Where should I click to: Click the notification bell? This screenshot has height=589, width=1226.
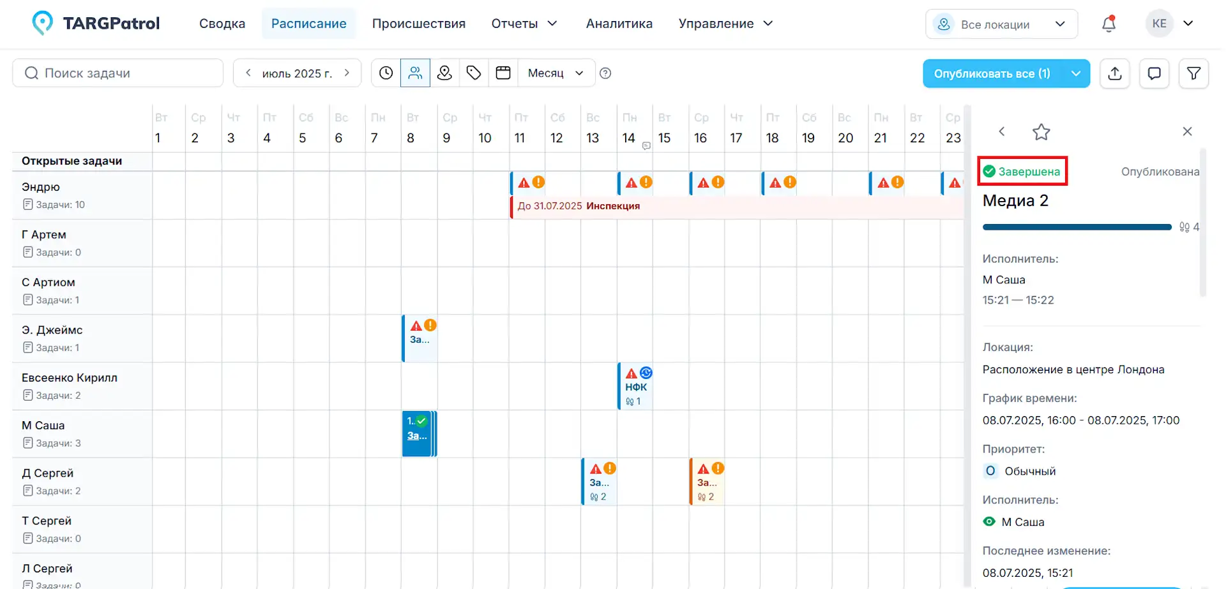(x=1109, y=24)
